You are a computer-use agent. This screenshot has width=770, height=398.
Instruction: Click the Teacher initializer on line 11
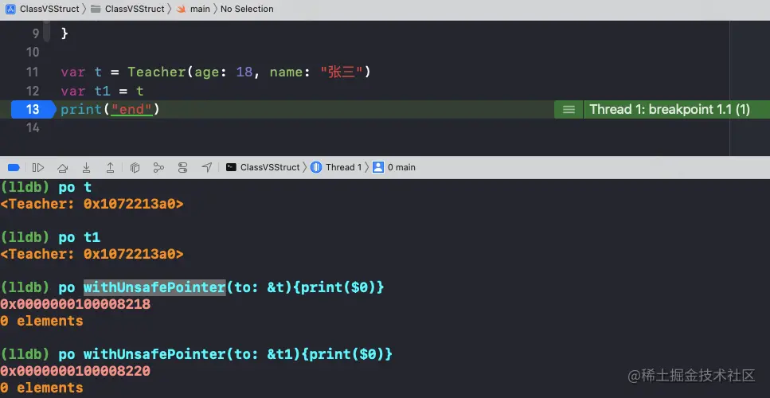(x=157, y=72)
